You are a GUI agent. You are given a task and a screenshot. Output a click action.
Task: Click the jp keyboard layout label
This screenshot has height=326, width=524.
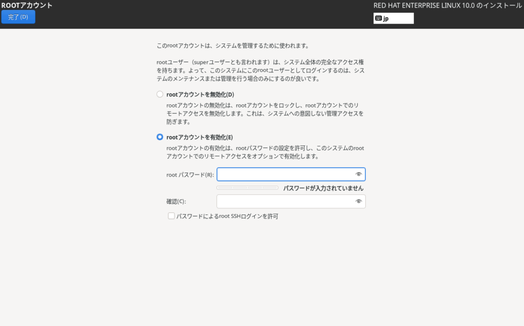pos(386,18)
